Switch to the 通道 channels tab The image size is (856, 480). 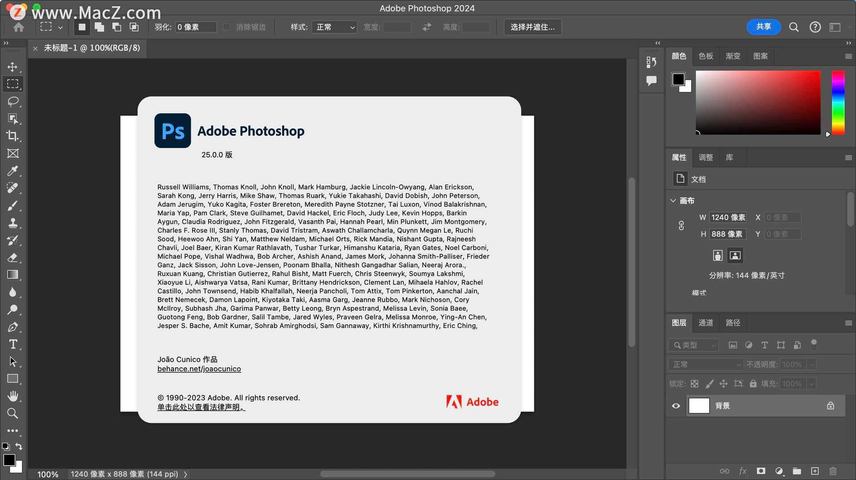pyautogui.click(x=706, y=323)
